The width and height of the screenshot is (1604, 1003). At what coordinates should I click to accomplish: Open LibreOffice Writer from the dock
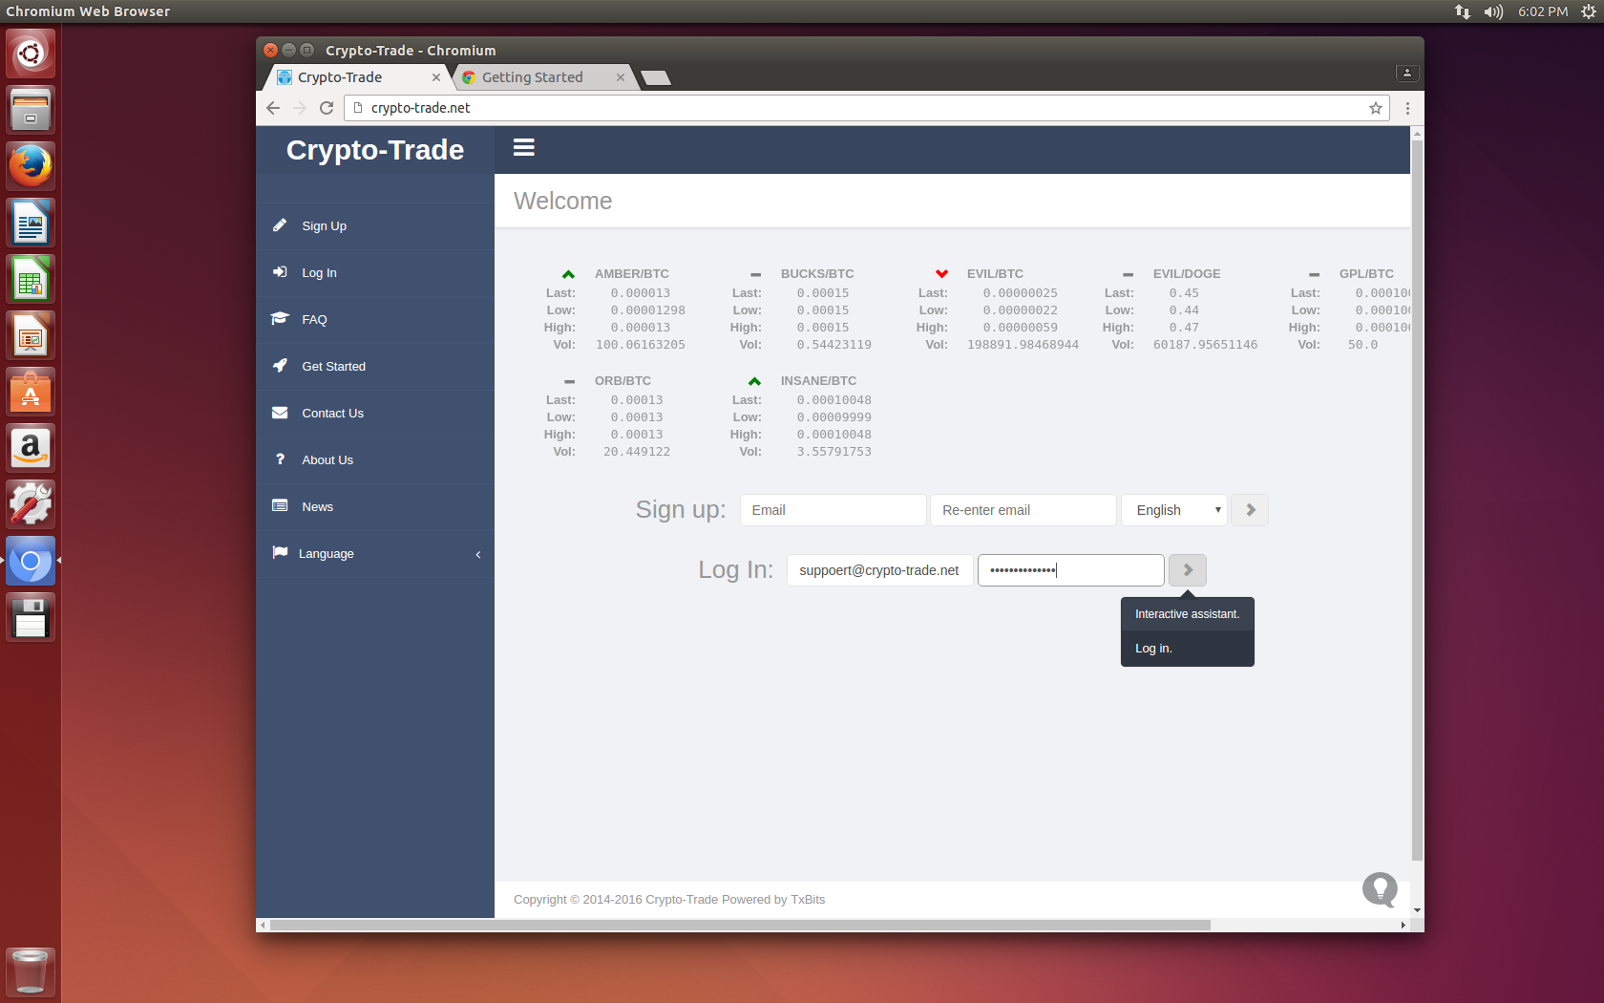click(x=31, y=223)
